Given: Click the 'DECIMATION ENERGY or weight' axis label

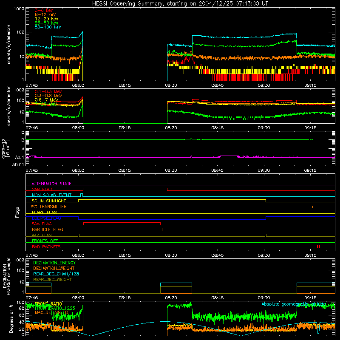Looking at the screenshot, I should (x=6, y=276).
